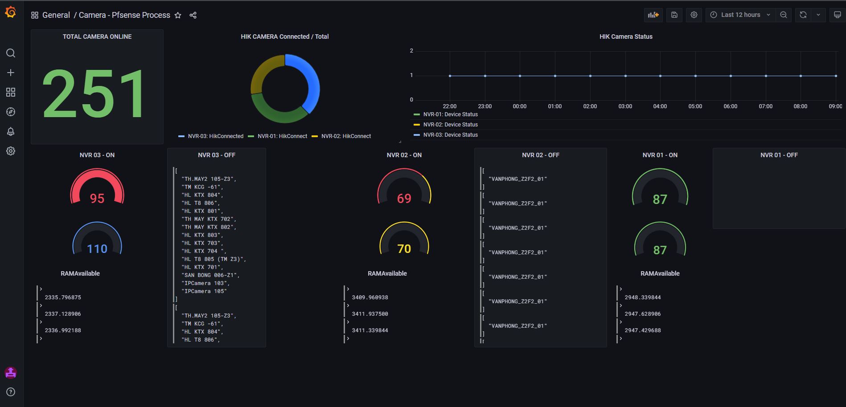Toggle NVR-02: Device Status legend entry
This screenshot has width=846, height=407.
coord(450,125)
